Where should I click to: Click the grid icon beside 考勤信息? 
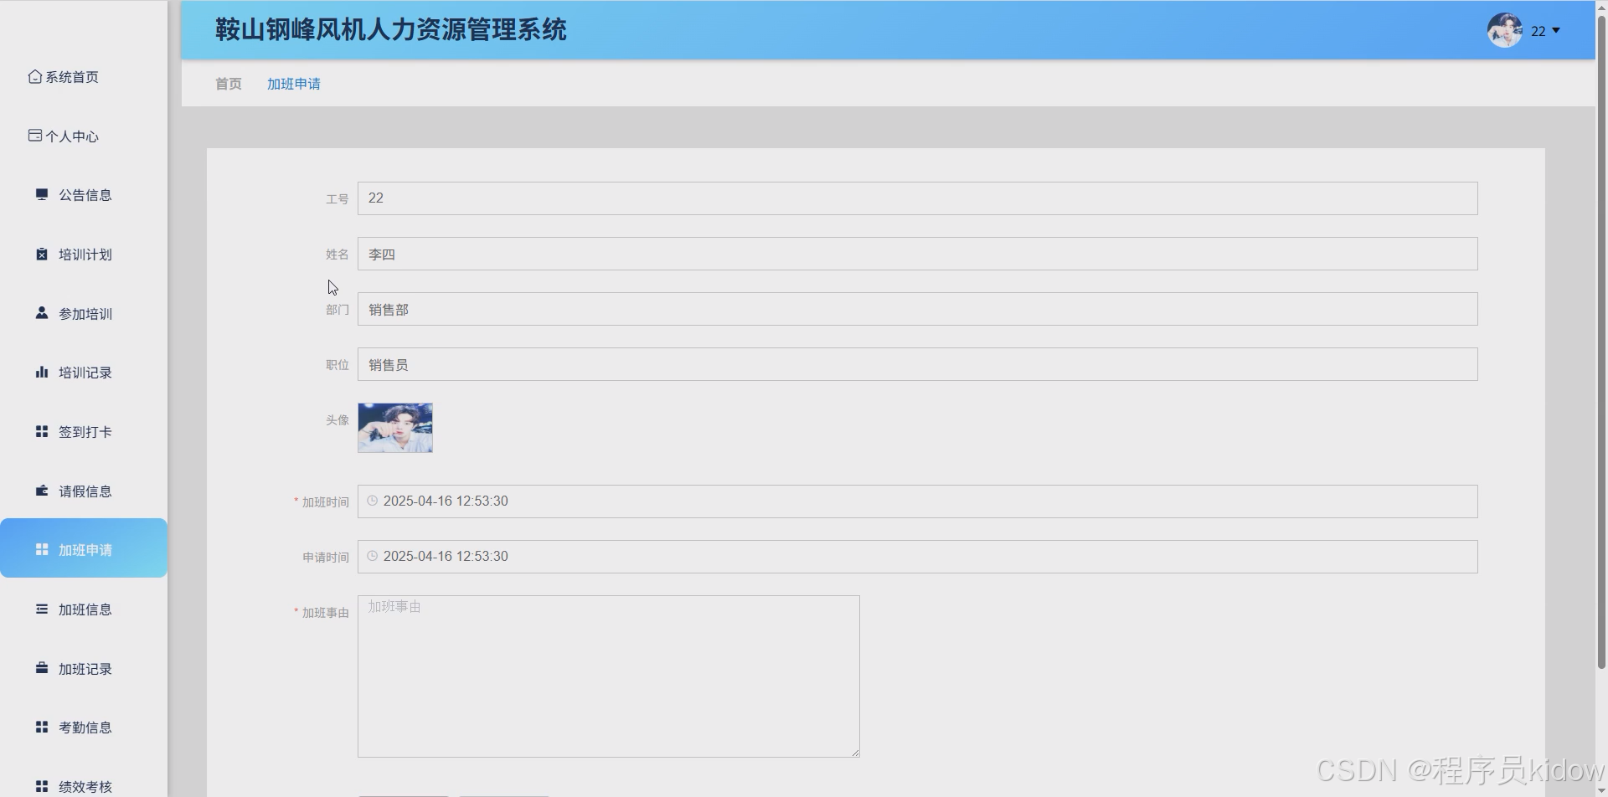tap(42, 727)
